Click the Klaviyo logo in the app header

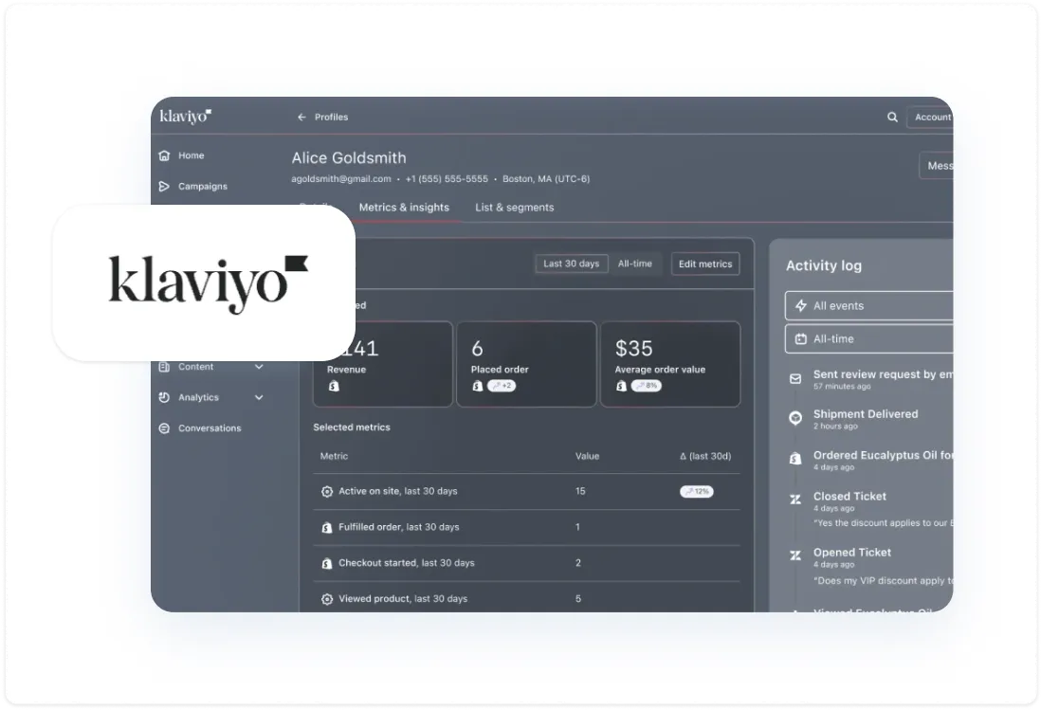[x=185, y=116]
